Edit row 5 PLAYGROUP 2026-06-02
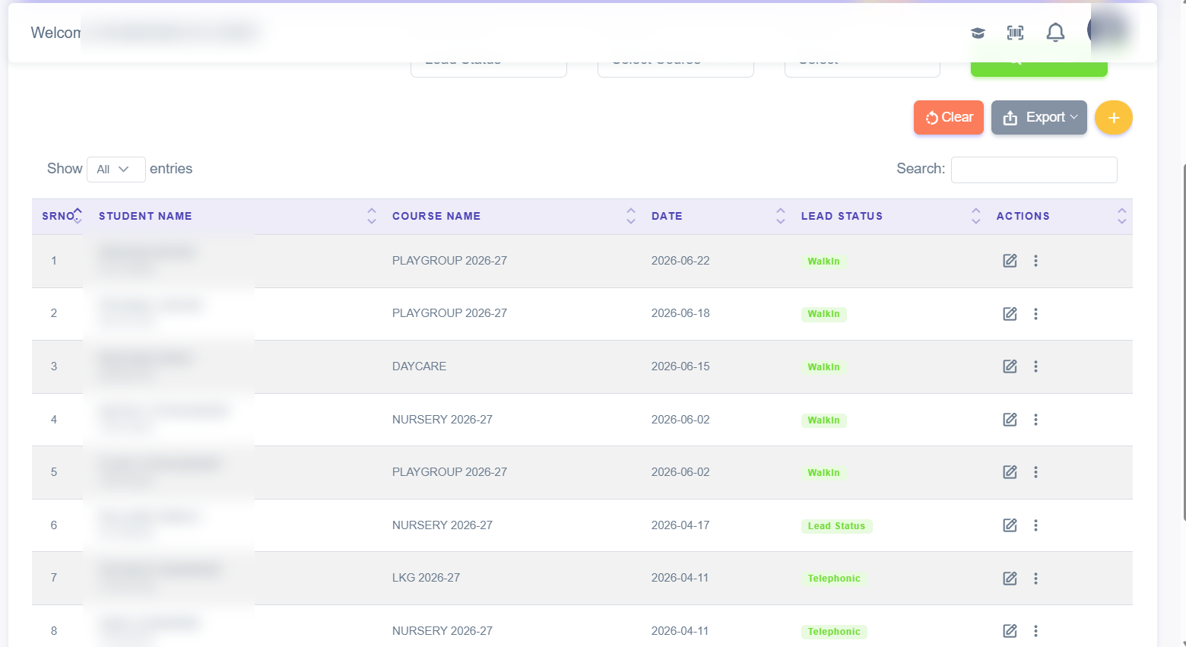 click(1010, 472)
